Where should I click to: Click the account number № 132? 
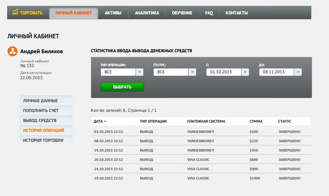[x=27, y=66]
